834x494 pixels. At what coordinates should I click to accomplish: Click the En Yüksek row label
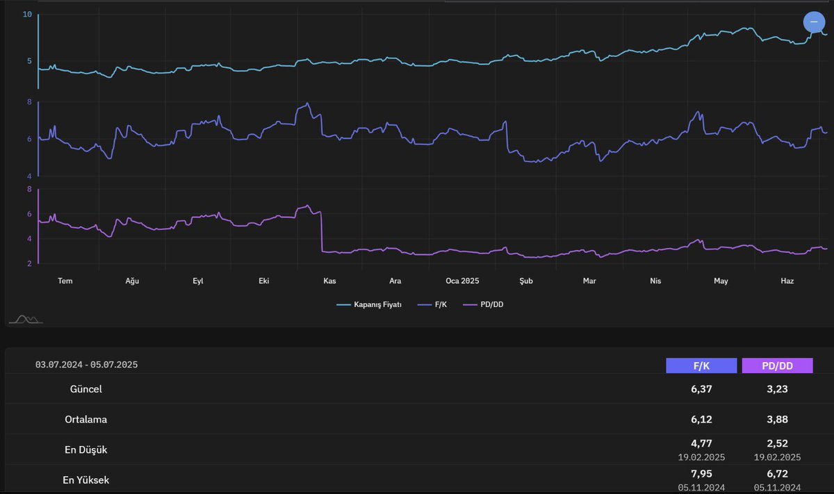[x=86, y=480]
